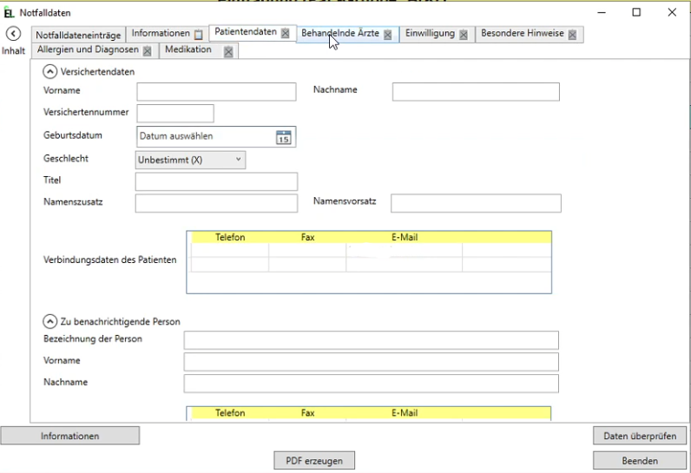Click the Daten überprüfen button
The width and height of the screenshot is (691, 473).
[639, 436]
